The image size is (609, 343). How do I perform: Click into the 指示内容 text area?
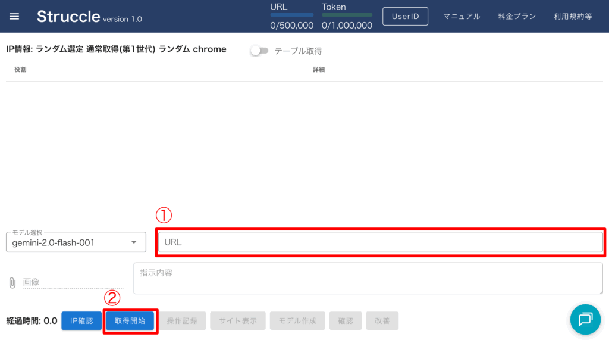click(x=368, y=278)
